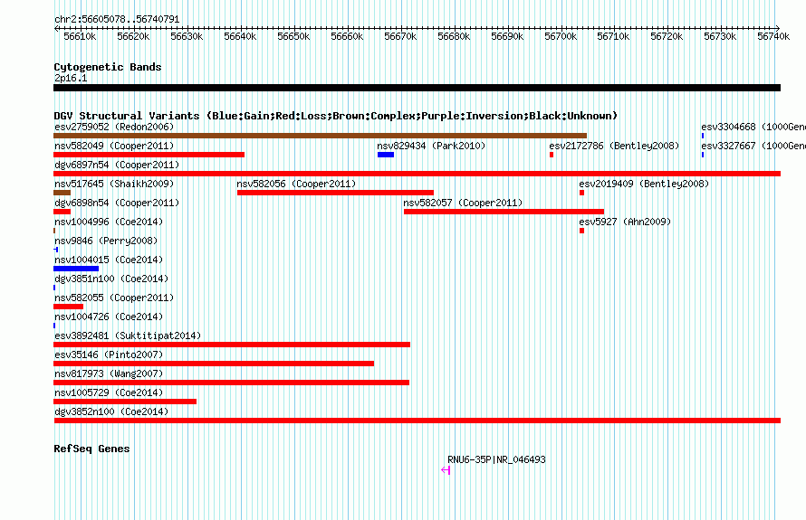Viewport: 806px width, 520px height.
Task: Open dgv3852n100 (Coe2014) variant label
Action: coord(111,411)
